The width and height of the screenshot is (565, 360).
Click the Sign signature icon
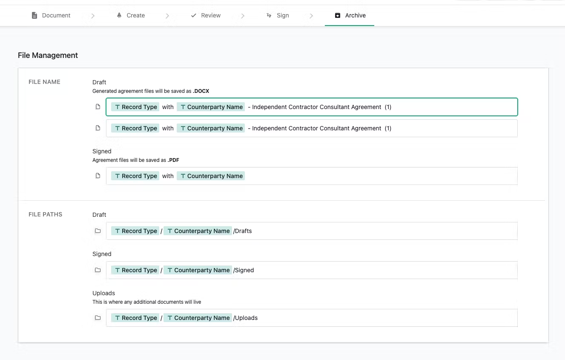coord(268,15)
